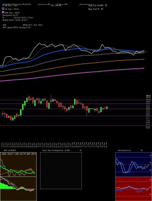Click the red-background RSI chart
The height and width of the screenshot is (201, 152).
[133, 189]
